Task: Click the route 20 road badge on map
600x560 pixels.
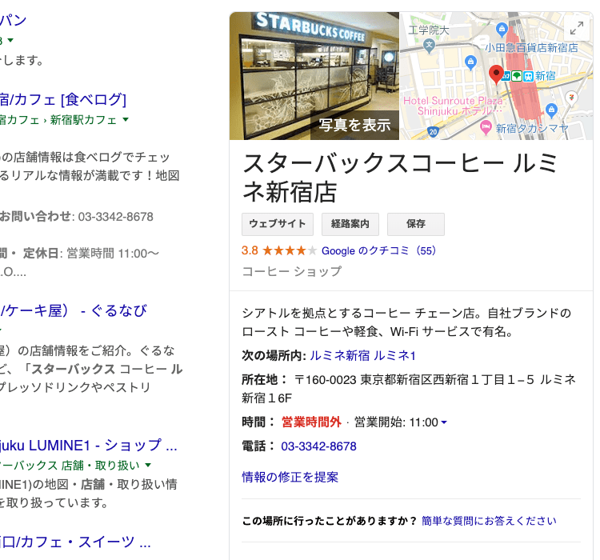Action: 433,132
